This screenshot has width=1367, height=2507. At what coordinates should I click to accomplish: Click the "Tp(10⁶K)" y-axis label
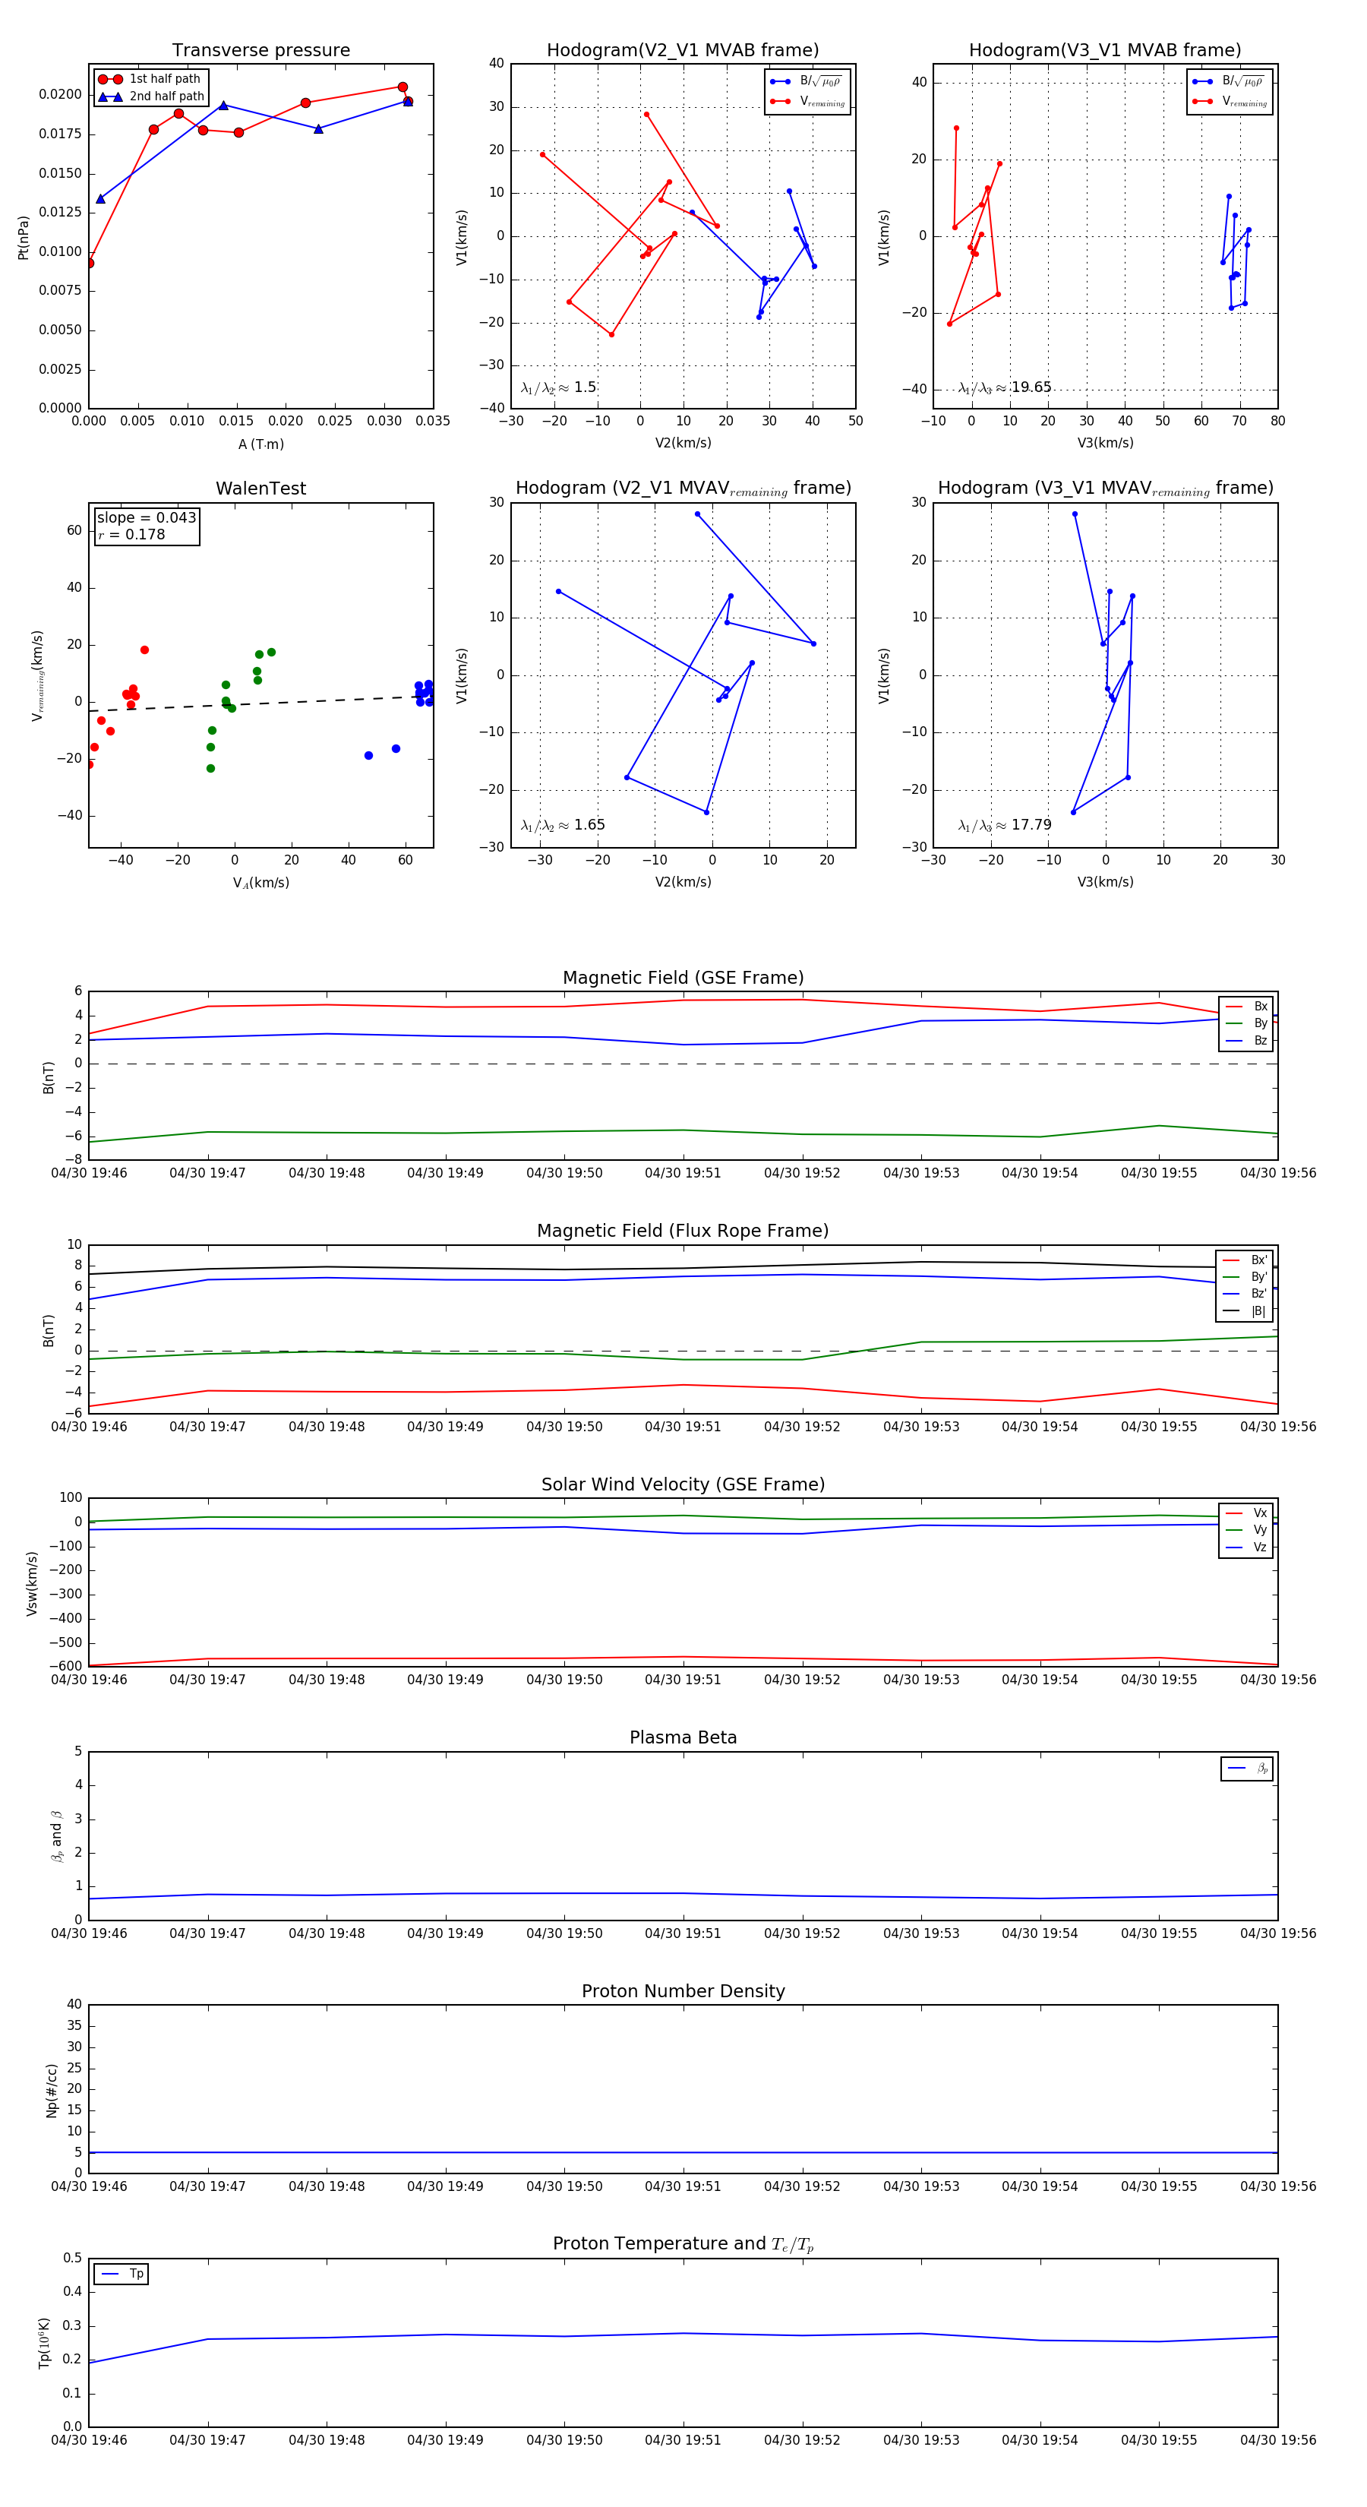45,2343
